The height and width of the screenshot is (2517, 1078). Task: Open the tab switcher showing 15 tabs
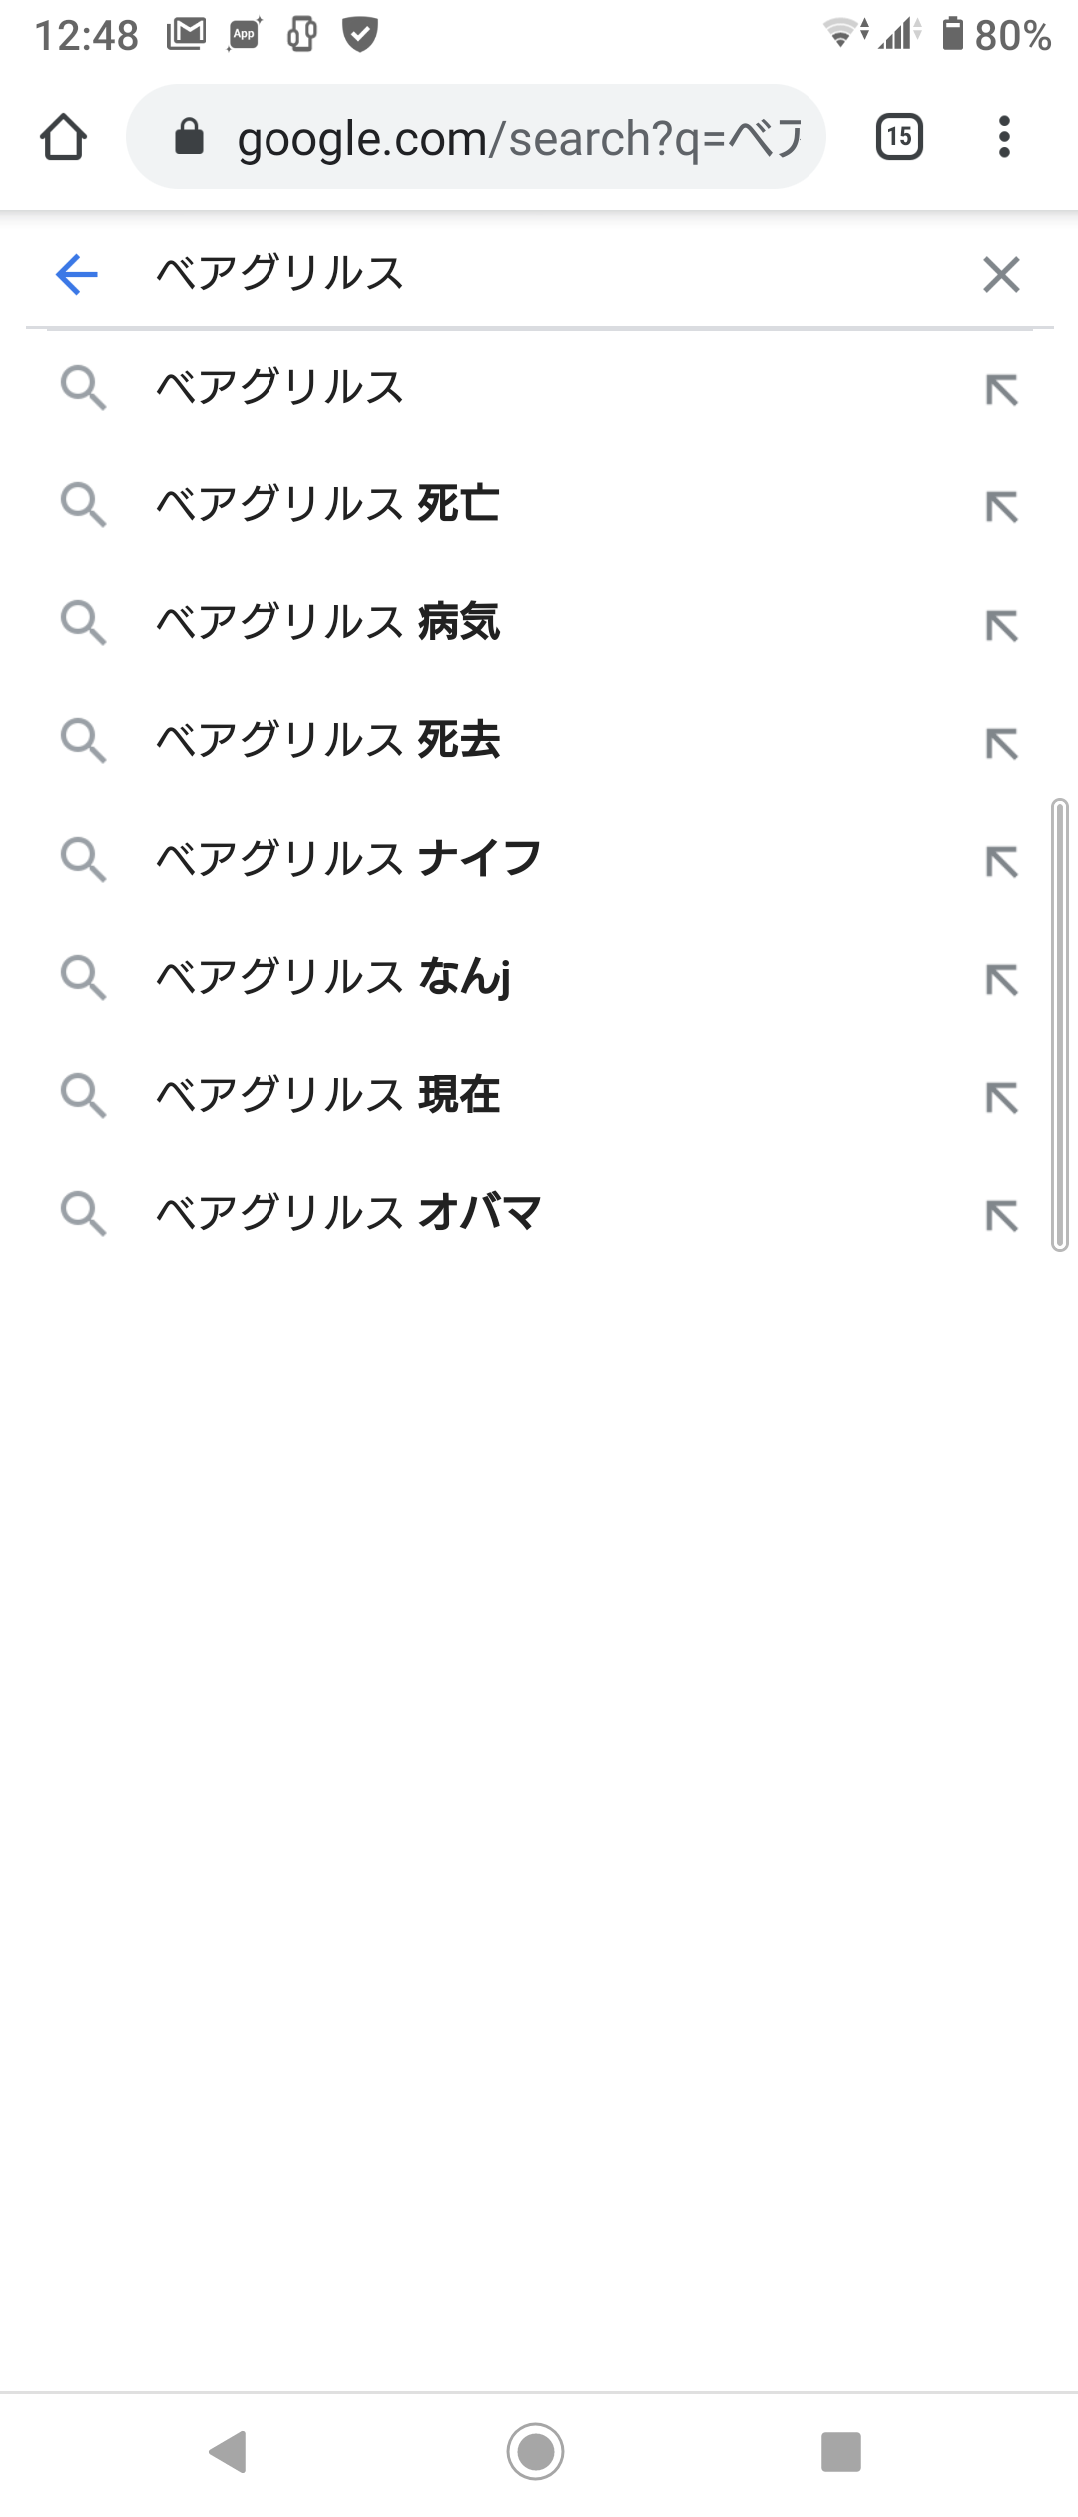pyautogui.click(x=899, y=137)
